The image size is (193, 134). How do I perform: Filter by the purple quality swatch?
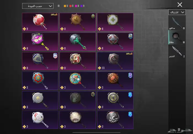click(82, 6)
